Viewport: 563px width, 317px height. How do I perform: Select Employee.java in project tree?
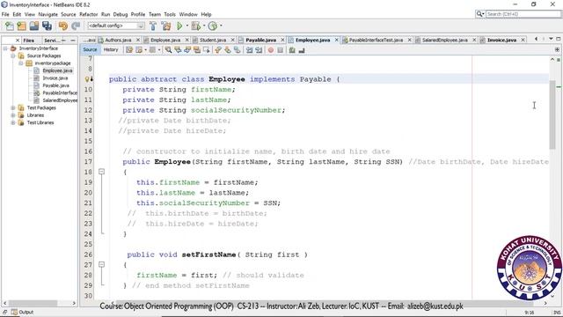(57, 70)
